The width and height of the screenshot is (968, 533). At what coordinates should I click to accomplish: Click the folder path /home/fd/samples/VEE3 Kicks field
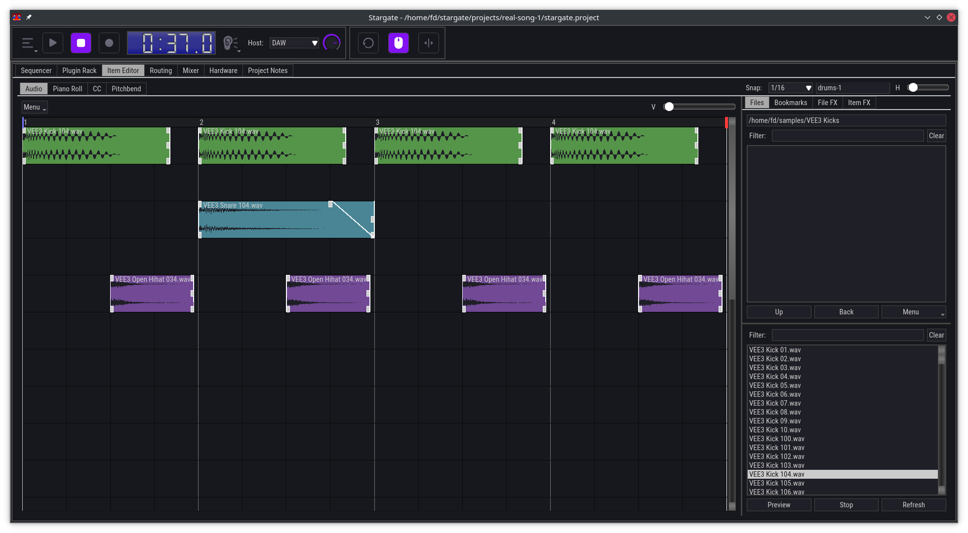pyautogui.click(x=847, y=120)
